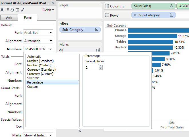Viewport: 189px width, 137px height.
Task: Click the Marks All bar chart icon
Action: [98, 50]
